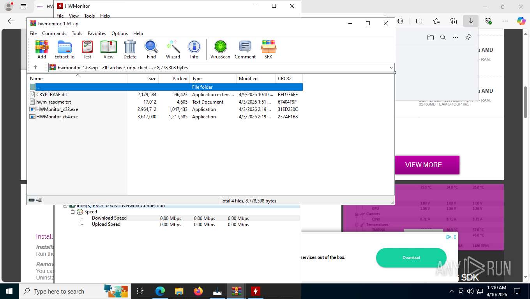This screenshot has height=299, width=530.
Task: Open Edge favorites star icon
Action: coord(436,21)
